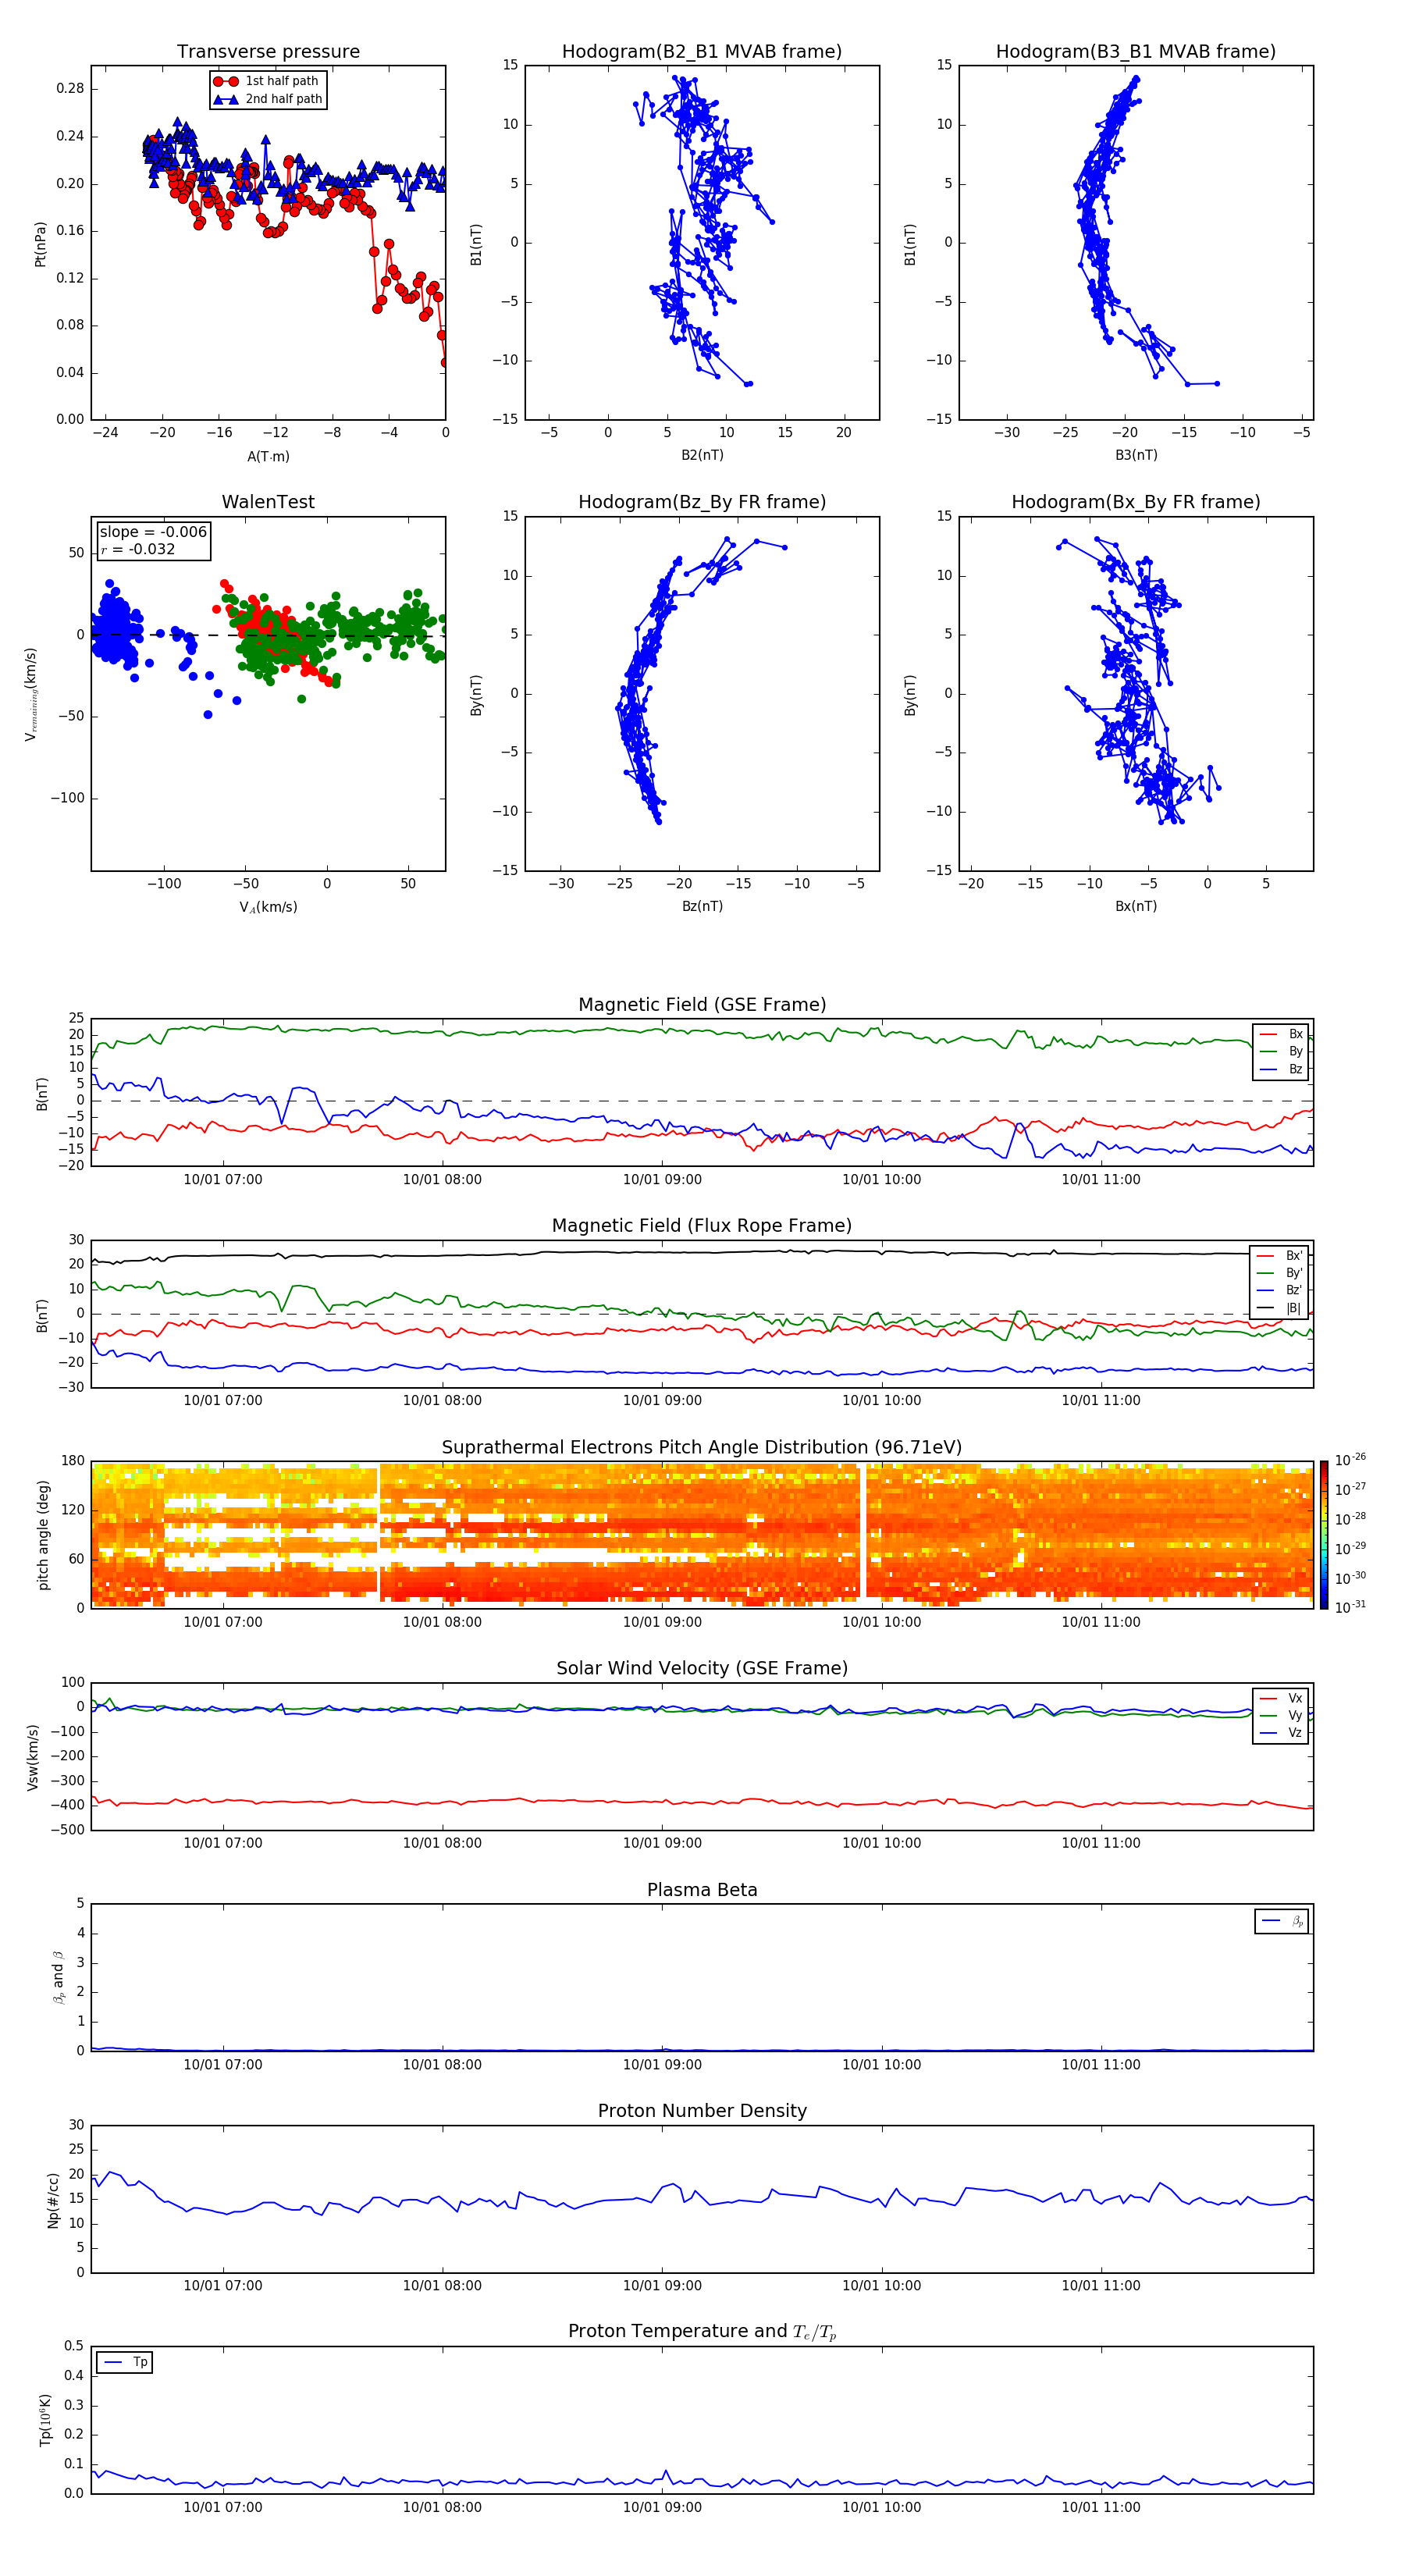Select the Tp legend entry in temperature plot
Screen dimensions: 1405x2576
125,2362
